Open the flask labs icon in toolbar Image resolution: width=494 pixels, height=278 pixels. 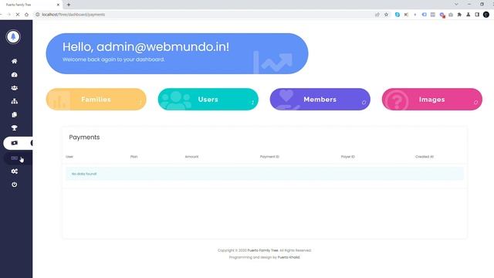click(x=469, y=15)
